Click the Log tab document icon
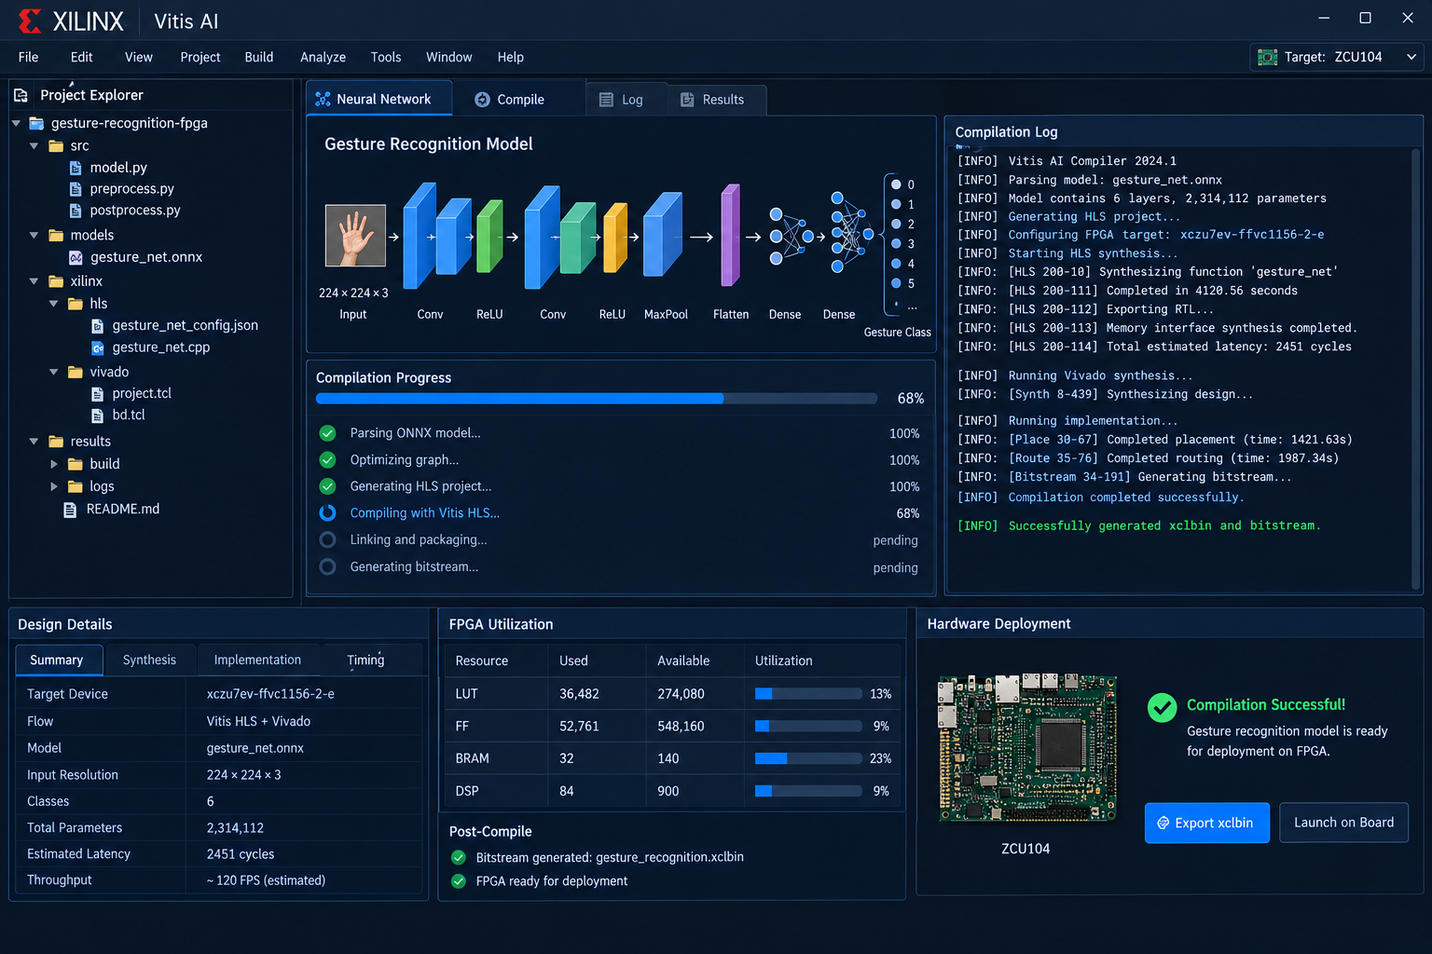Viewport: 1432px width, 954px height. [x=606, y=100]
